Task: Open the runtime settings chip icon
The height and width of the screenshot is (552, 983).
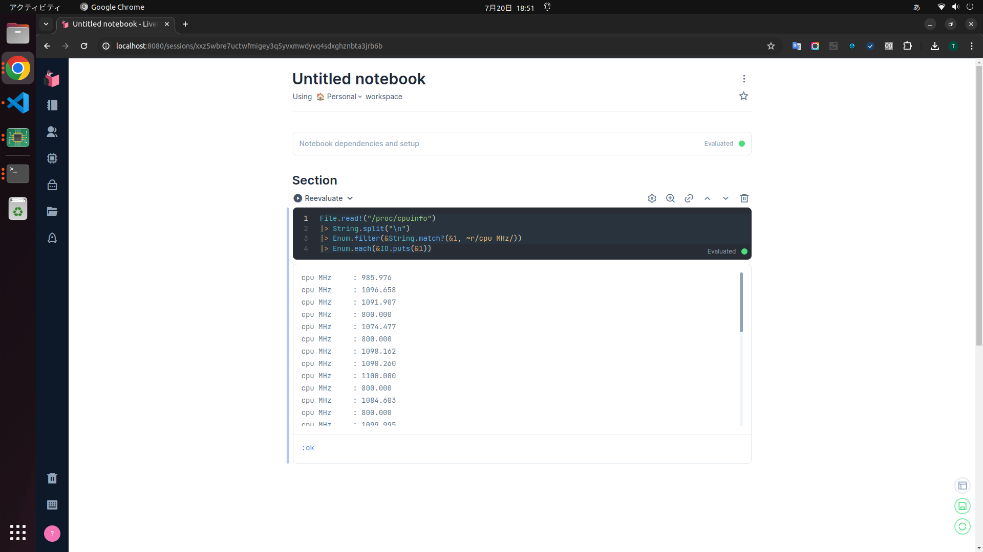Action: coord(52,158)
